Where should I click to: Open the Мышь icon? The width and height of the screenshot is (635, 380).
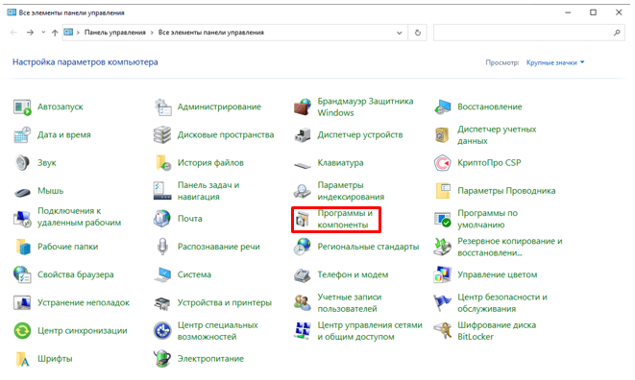(22, 192)
